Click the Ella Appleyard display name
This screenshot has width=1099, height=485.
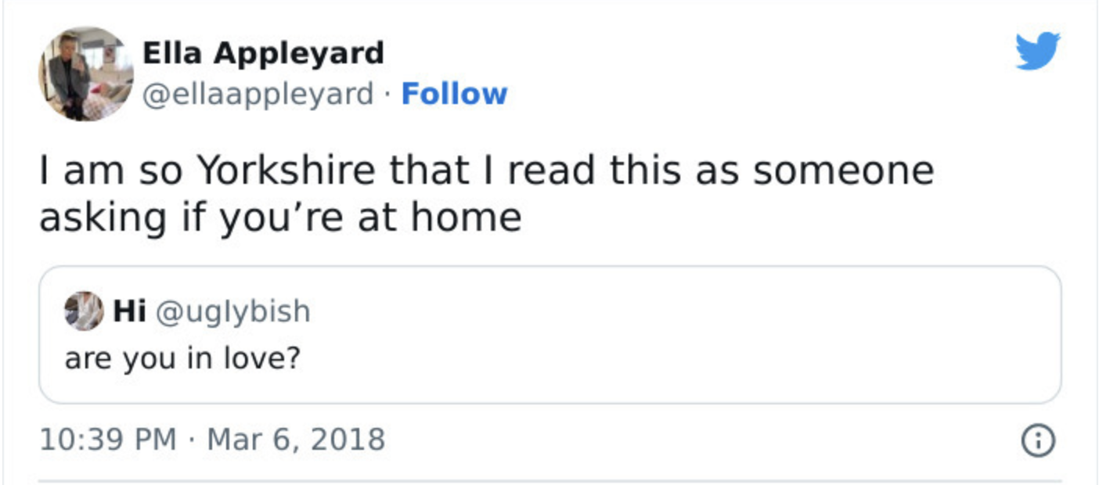point(263,53)
